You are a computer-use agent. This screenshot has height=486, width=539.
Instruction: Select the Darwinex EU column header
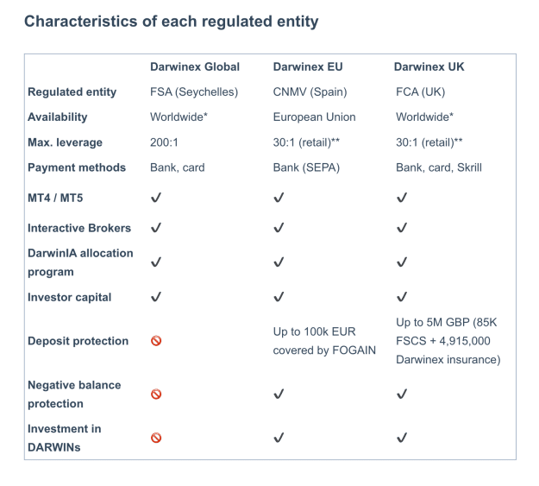[308, 66]
